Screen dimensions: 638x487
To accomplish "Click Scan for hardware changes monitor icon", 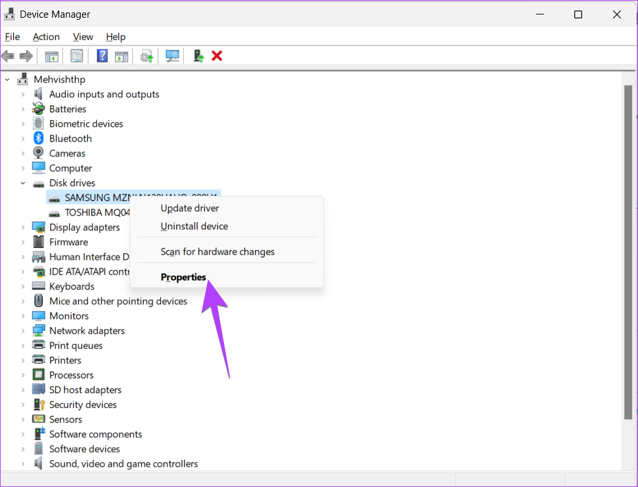I will click(x=172, y=56).
